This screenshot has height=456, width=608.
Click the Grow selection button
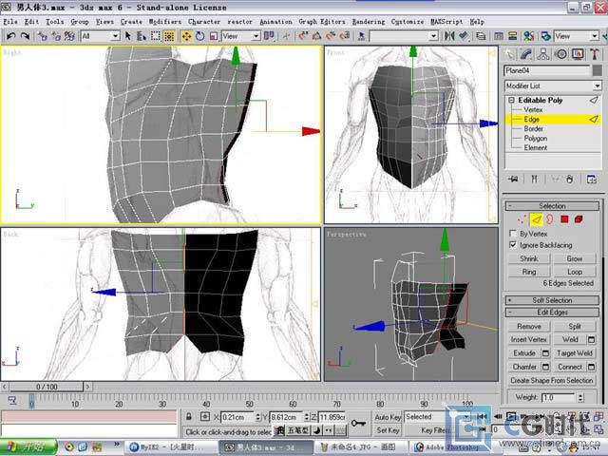574,258
